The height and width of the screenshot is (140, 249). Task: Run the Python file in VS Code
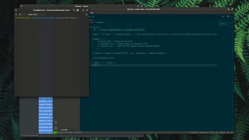click(223, 16)
